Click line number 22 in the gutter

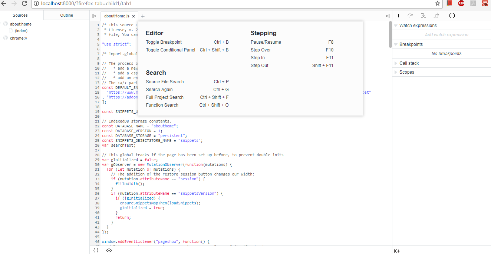pos(97,126)
